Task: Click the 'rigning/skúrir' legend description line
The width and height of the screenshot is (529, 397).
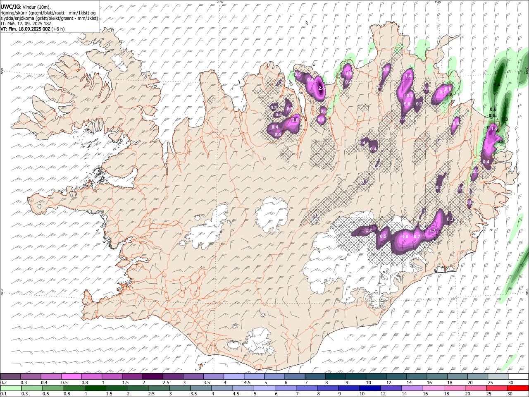Action: point(48,13)
